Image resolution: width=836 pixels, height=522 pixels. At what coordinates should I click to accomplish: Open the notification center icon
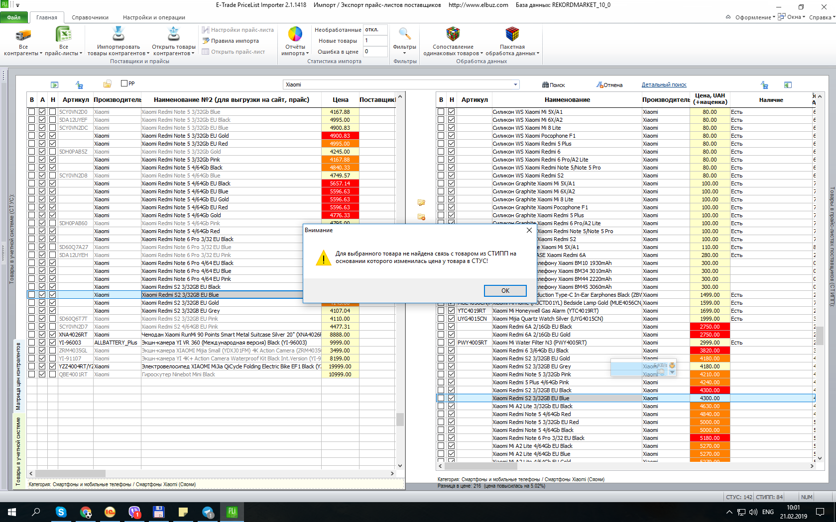click(820, 512)
